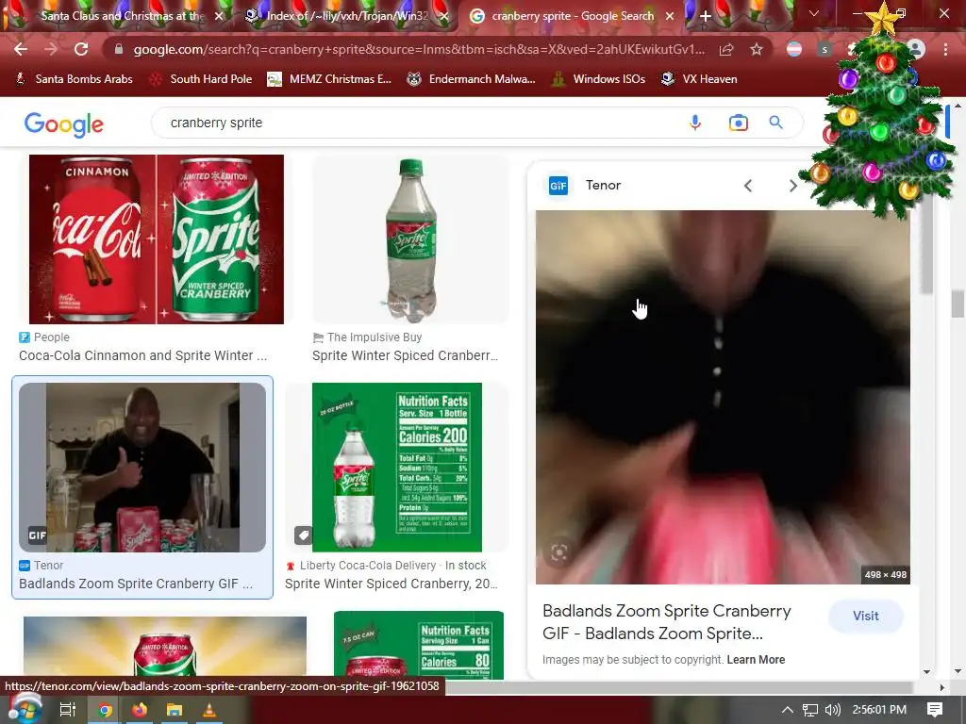Click the scroll down arrow
The height and width of the screenshot is (724, 966).
tap(958, 671)
